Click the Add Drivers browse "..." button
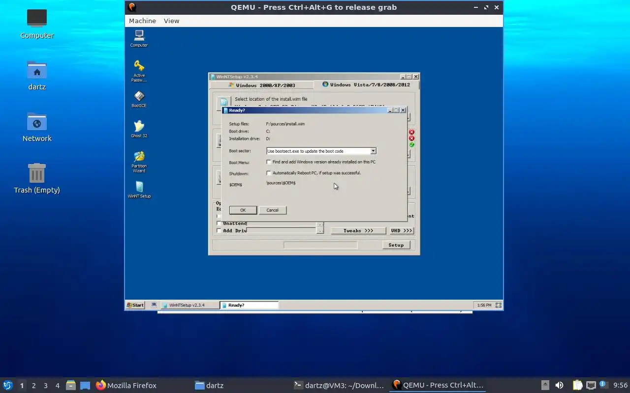The image size is (630, 393). point(320,231)
